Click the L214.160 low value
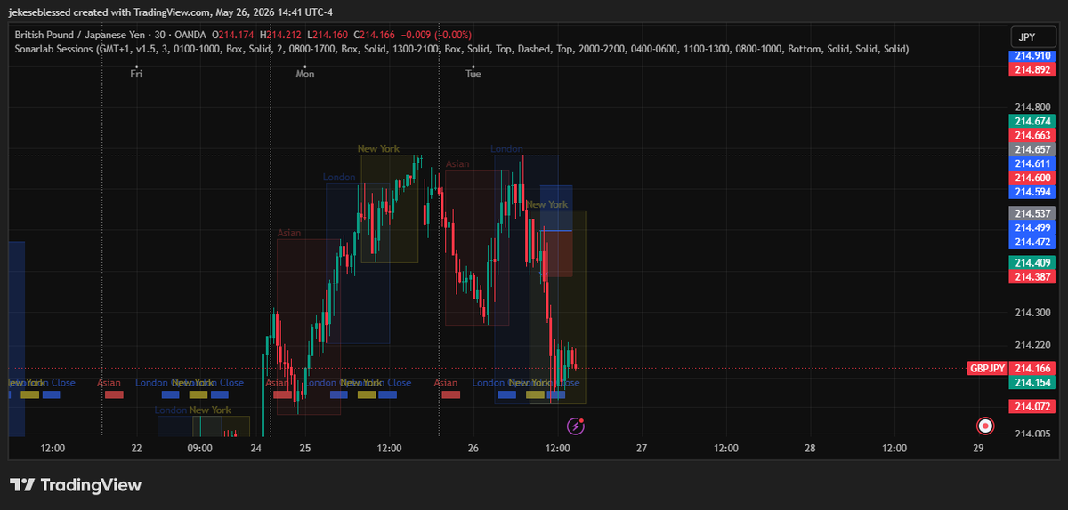The width and height of the screenshot is (1068, 510). pyautogui.click(x=327, y=35)
